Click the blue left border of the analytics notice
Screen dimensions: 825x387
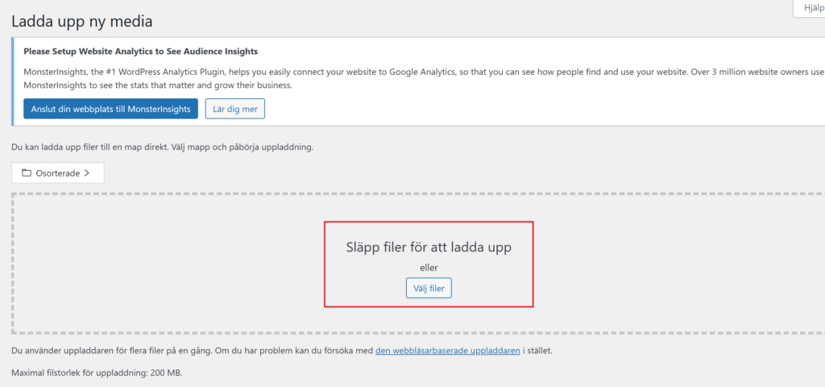12,81
